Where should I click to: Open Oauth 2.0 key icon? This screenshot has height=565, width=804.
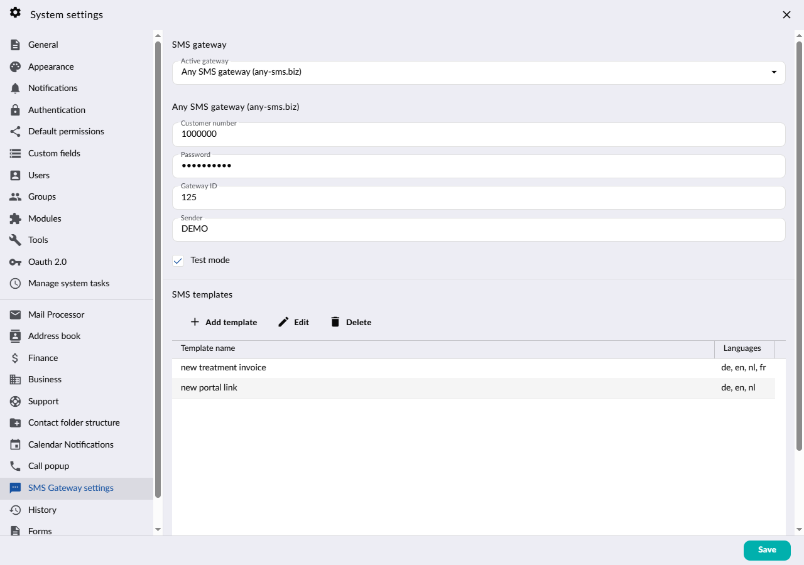click(15, 262)
